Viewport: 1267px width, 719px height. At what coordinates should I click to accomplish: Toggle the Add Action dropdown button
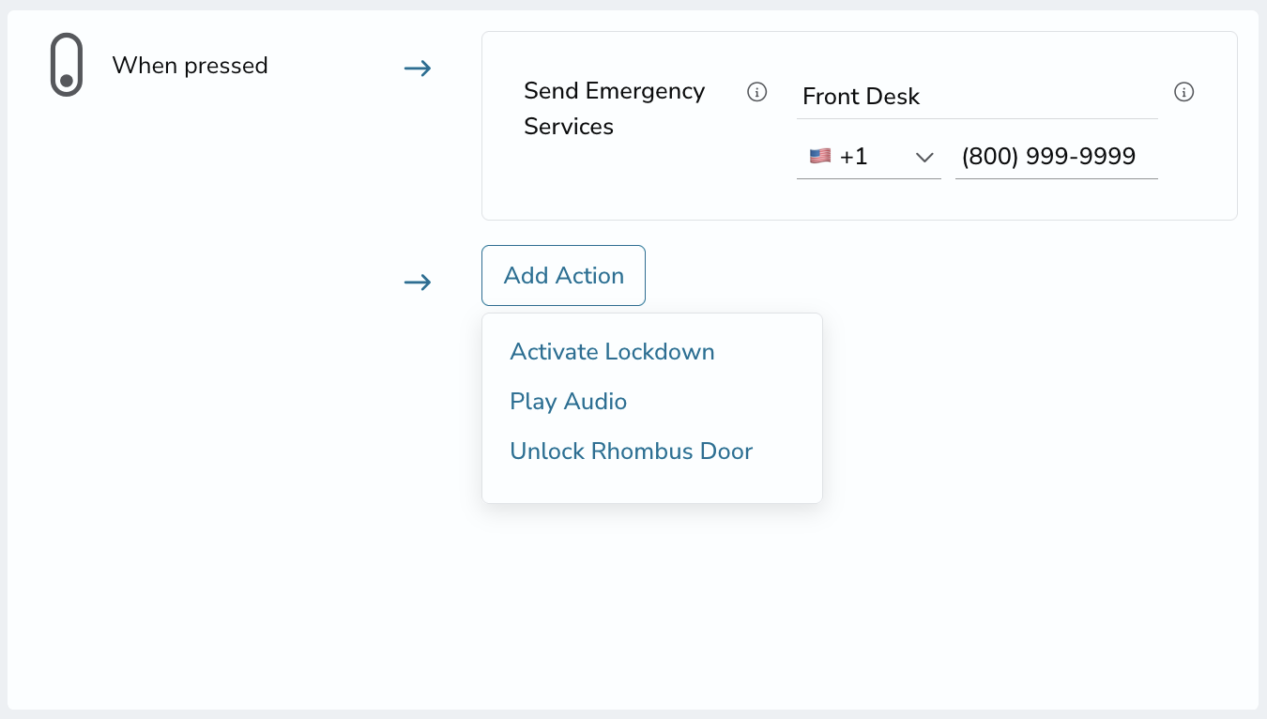point(563,275)
